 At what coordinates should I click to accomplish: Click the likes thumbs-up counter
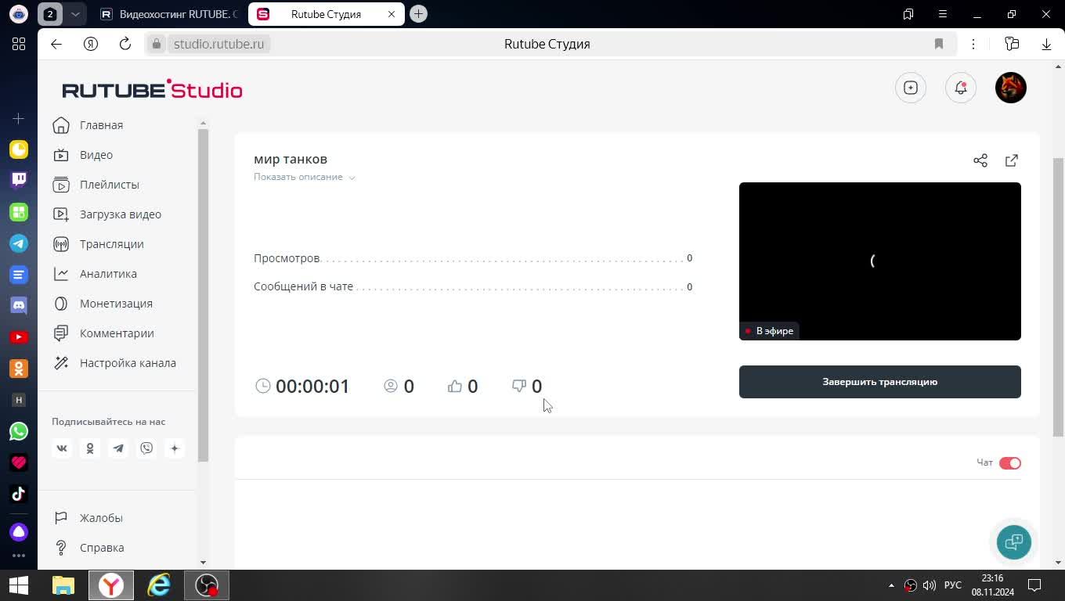(463, 386)
